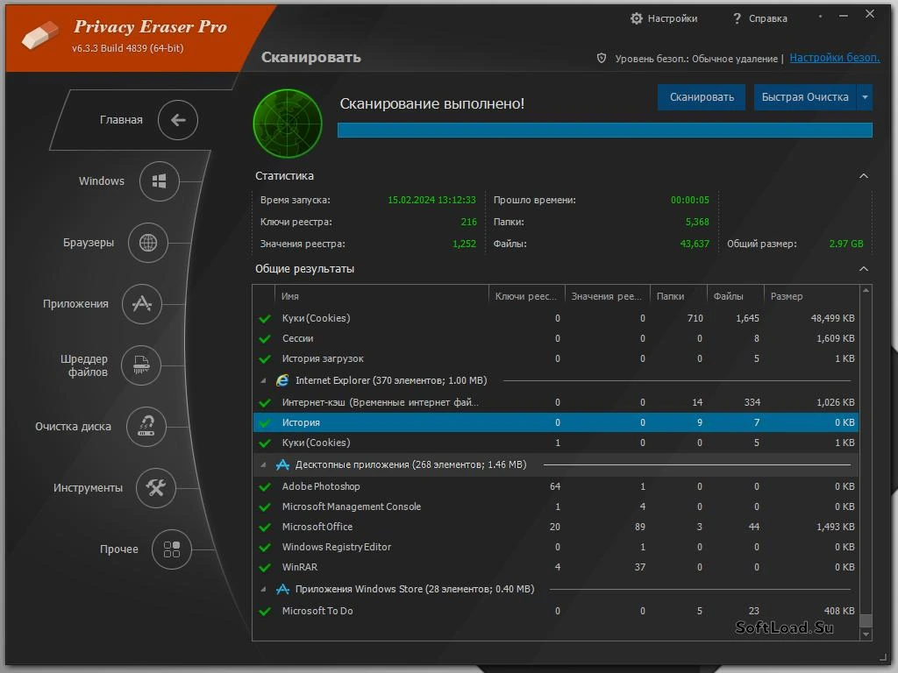Collapse the Общие результаты section chevron
The width and height of the screenshot is (898, 673).
click(864, 269)
